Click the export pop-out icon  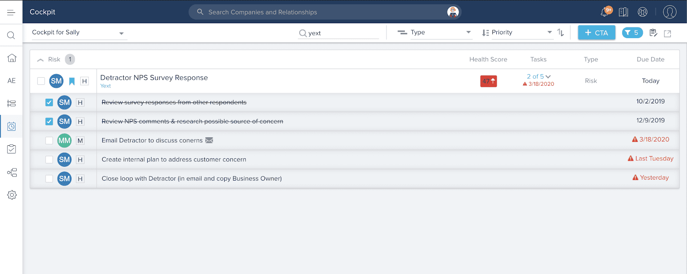click(x=667, y=33)
